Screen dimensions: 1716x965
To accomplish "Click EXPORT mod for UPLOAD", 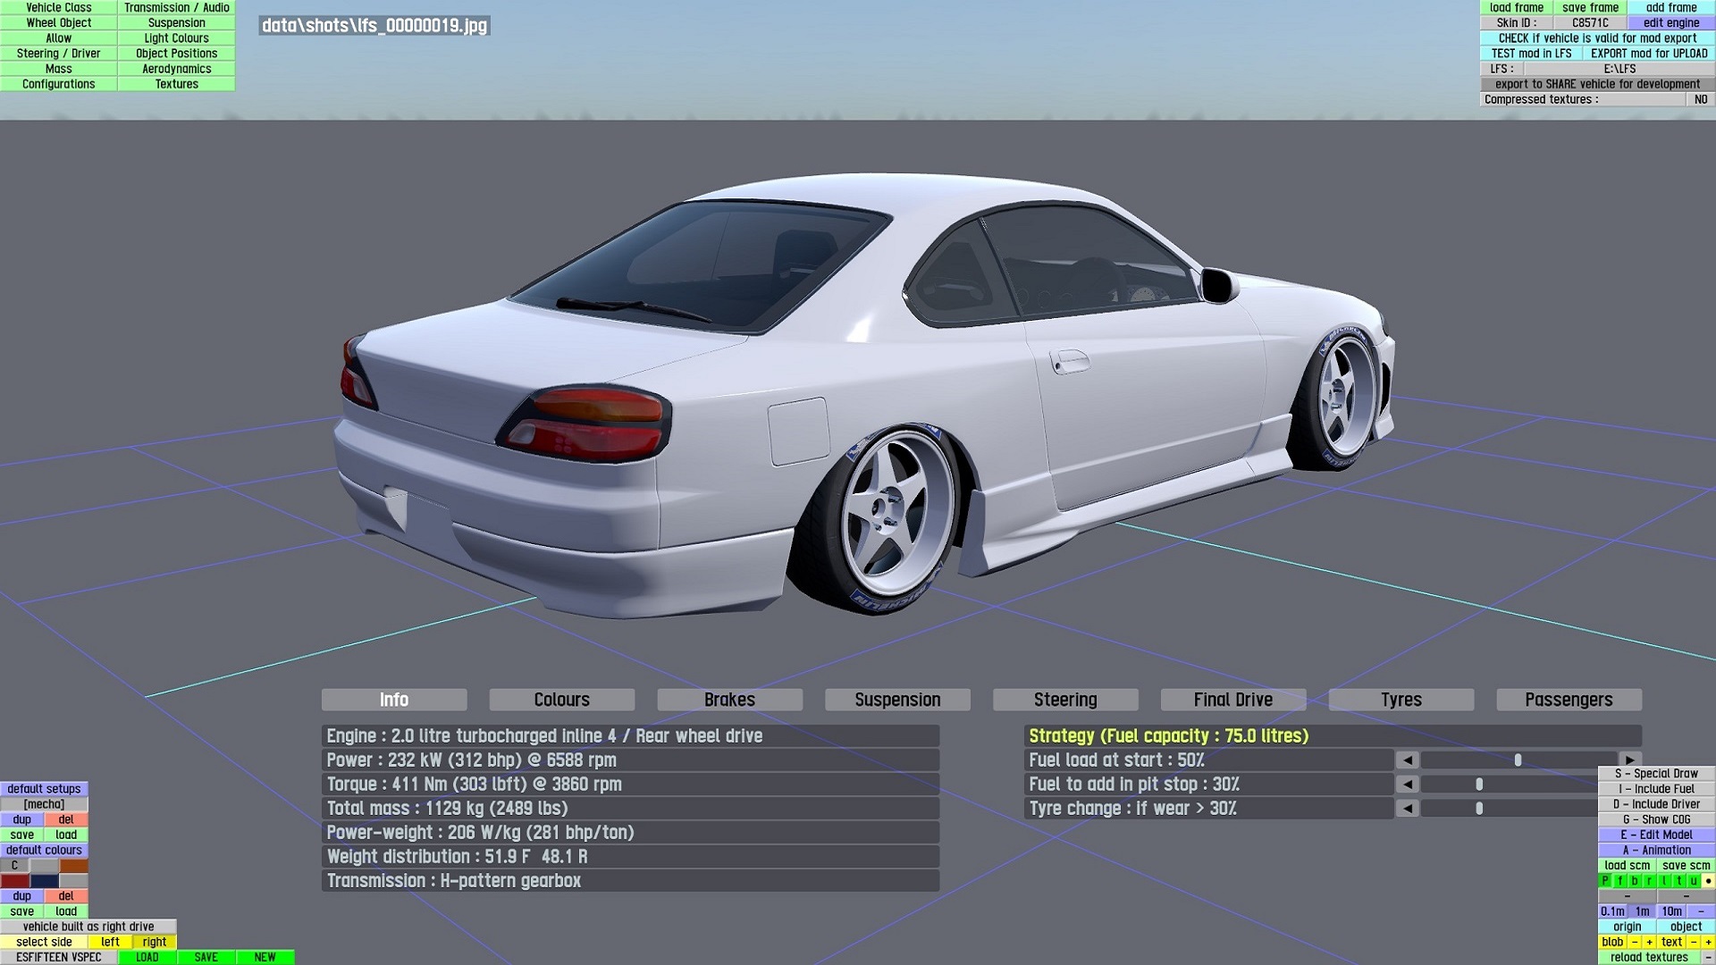I will point(1648,54).
